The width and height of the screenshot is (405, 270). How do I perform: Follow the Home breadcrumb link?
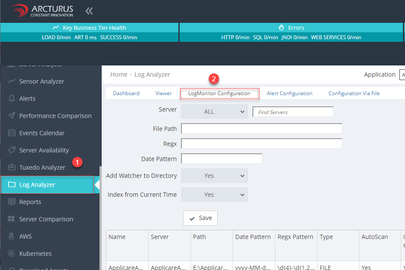coord(118,74)
